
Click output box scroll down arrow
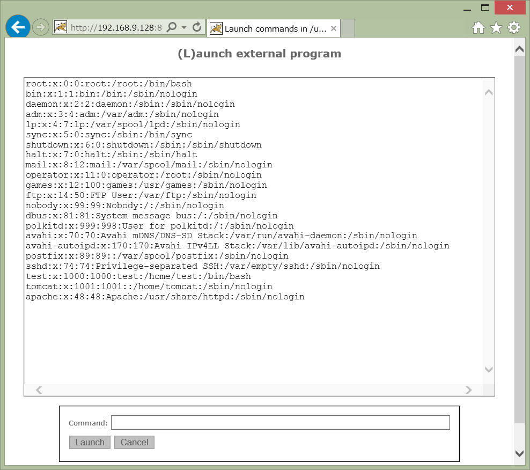pyautogui.click(x=488, y=370)
